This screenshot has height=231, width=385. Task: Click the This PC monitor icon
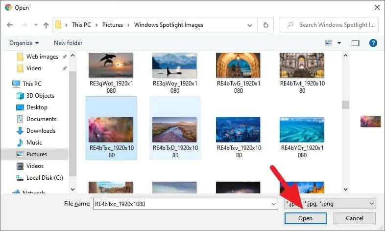[16, 84]
